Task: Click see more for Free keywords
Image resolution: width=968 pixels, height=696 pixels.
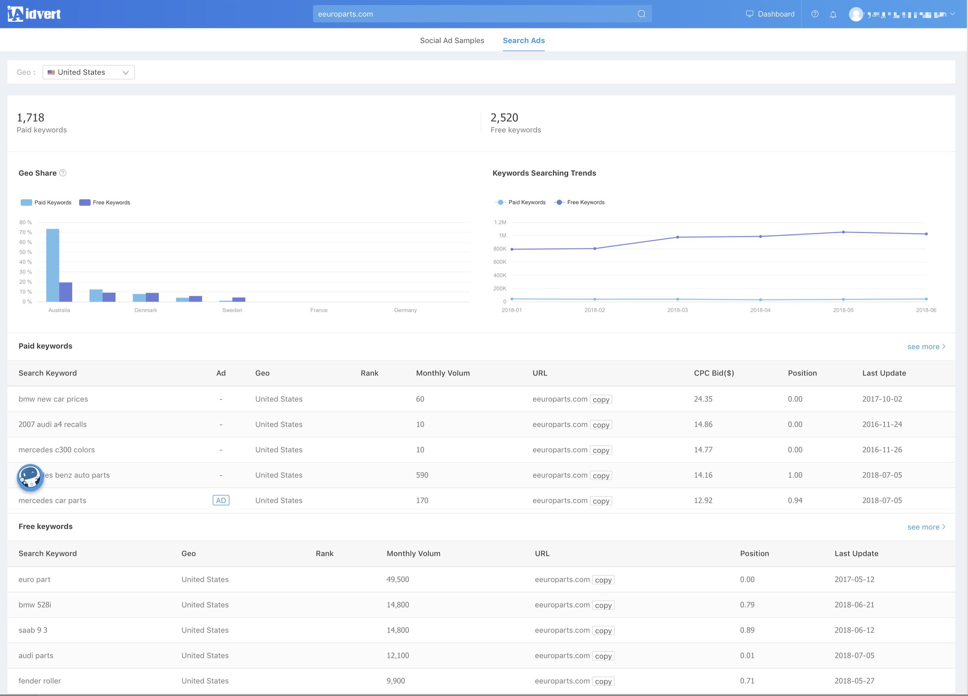Action: click(926, 527)
